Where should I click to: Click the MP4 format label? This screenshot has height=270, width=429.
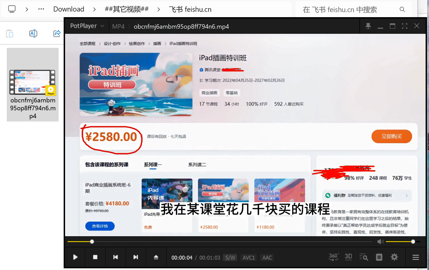[x=118, y=26]
